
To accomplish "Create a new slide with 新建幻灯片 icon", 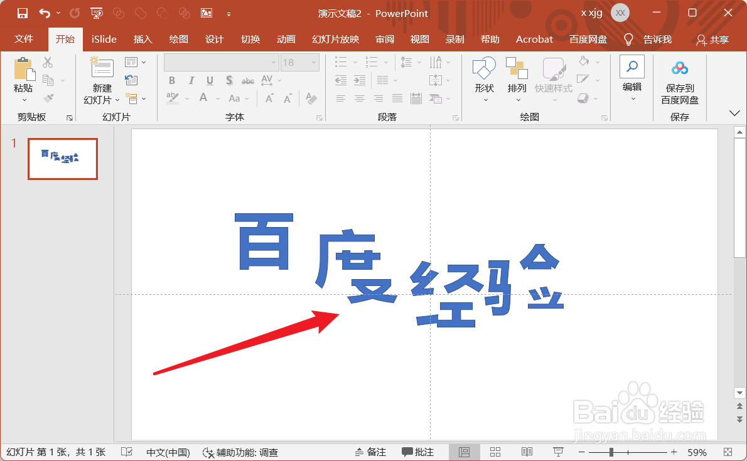I will point(102,68).
